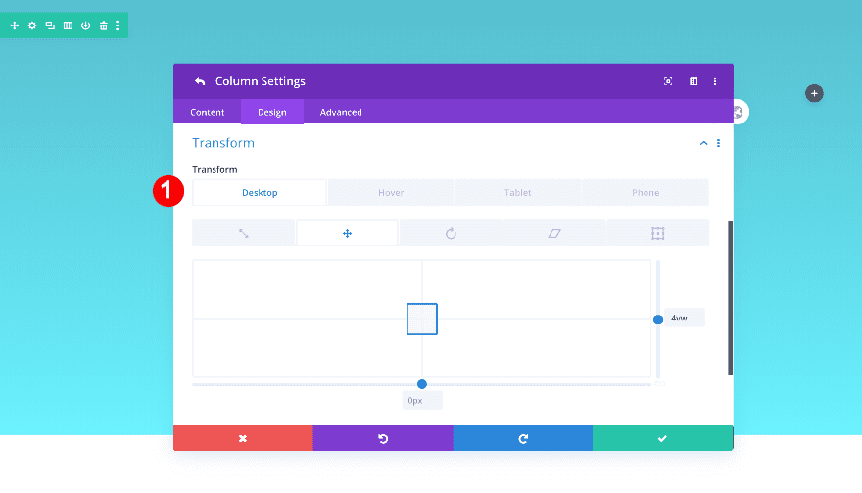Select the Transform Skew icon tab

click(x=554, y=233)
